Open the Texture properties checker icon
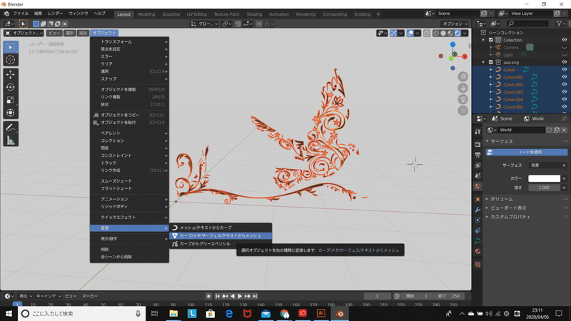Viewport: 571px width, 321px height. tap(477, 265)
